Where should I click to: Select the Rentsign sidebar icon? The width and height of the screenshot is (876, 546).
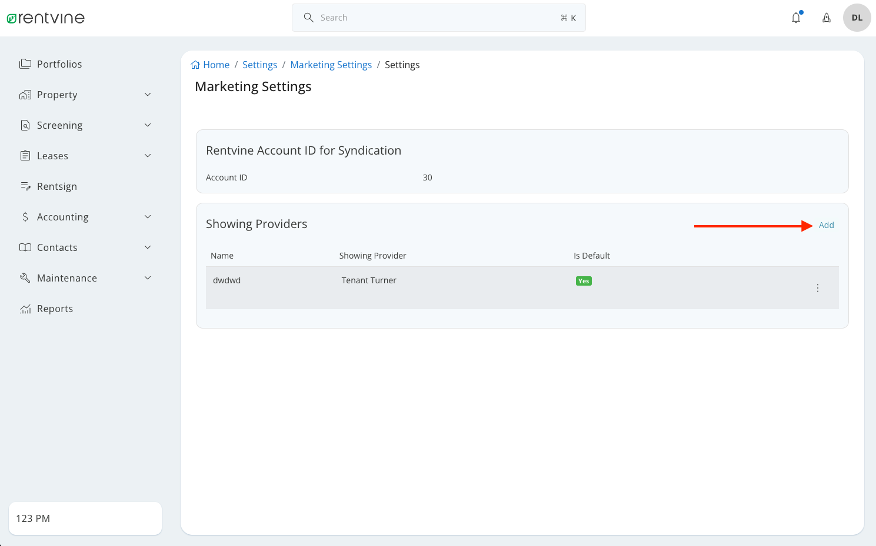click(25, 186)
